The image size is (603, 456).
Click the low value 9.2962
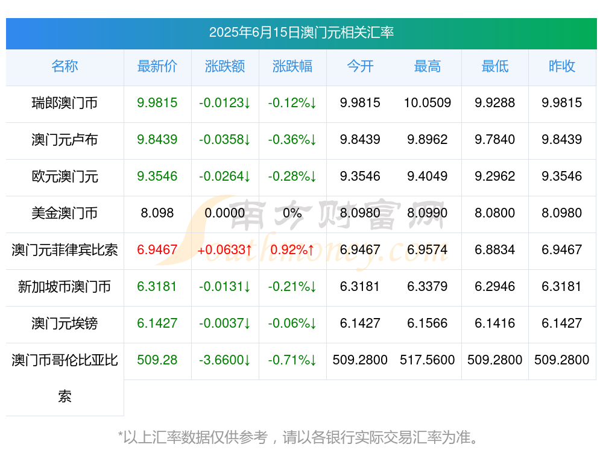click(495, 176)
